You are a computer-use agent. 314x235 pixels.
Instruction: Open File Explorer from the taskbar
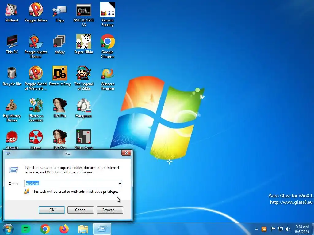click(83, 229)
